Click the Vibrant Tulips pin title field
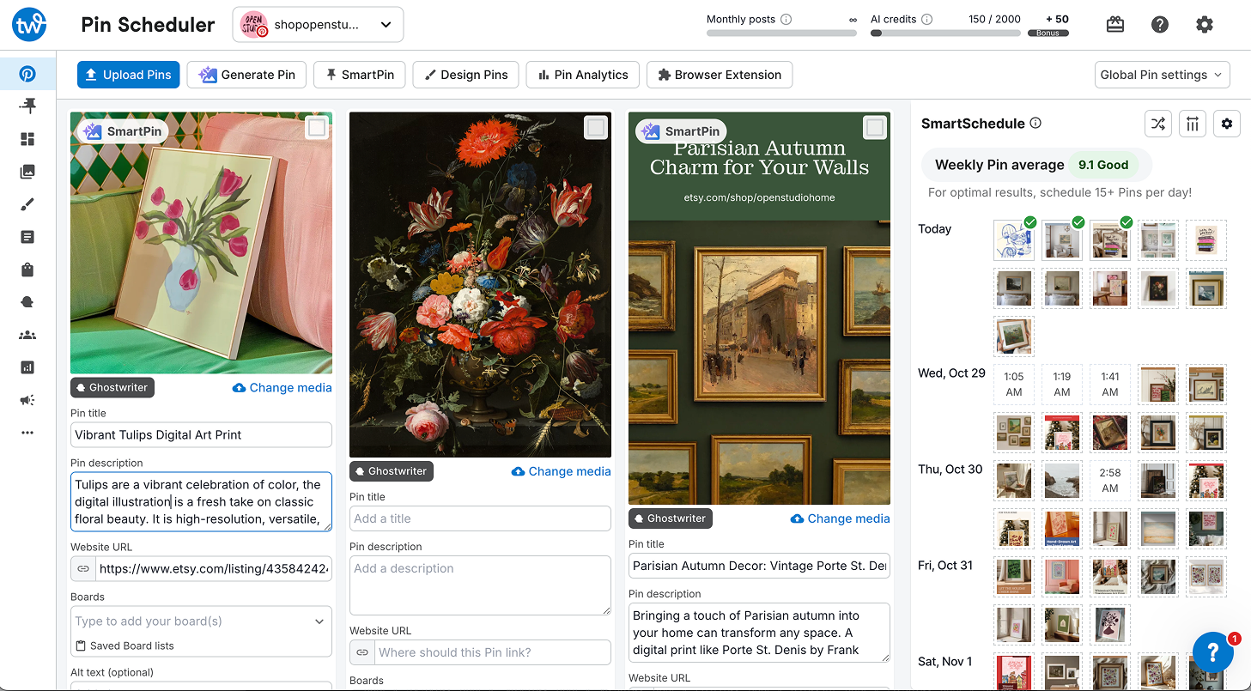1251x691 pixels. pyautogui.click(x=201, y=435)
